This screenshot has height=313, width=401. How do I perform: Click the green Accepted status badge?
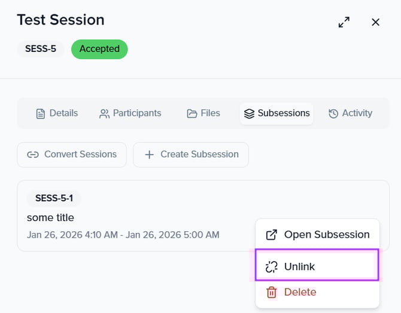click(x=99, y=49)
